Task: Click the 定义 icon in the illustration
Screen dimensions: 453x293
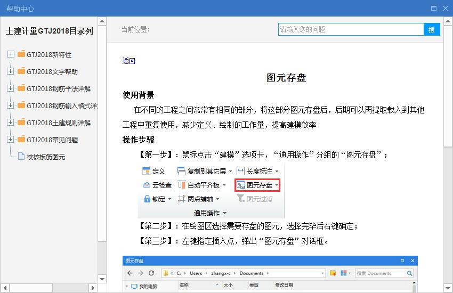Action: click(146, 171)
